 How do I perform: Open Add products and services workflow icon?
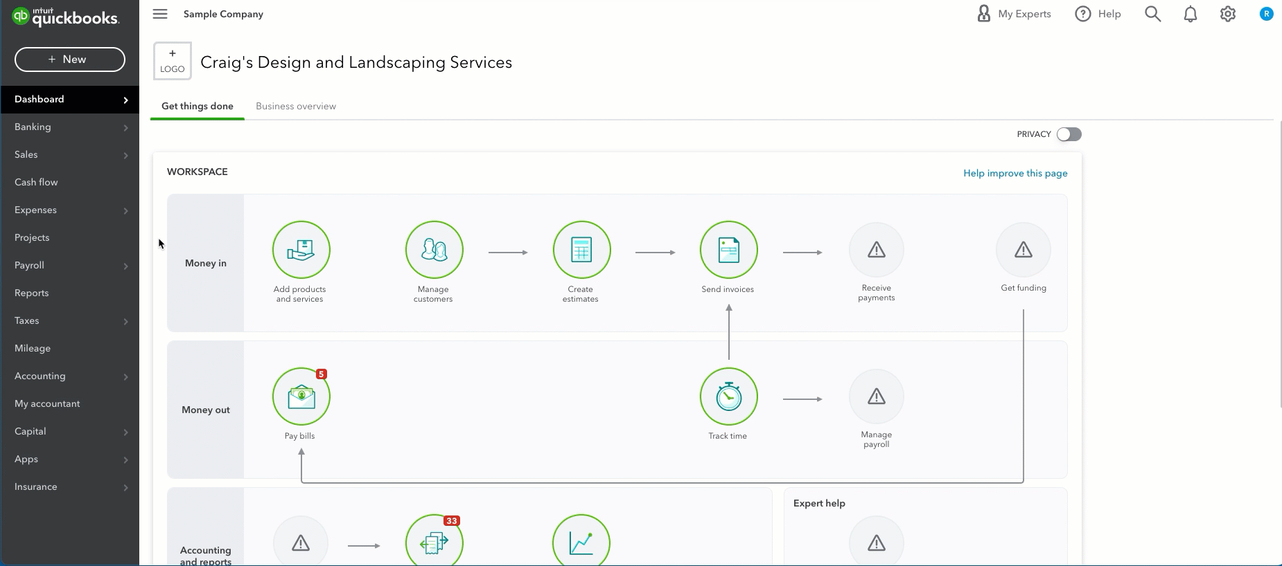tap(301, 250)
